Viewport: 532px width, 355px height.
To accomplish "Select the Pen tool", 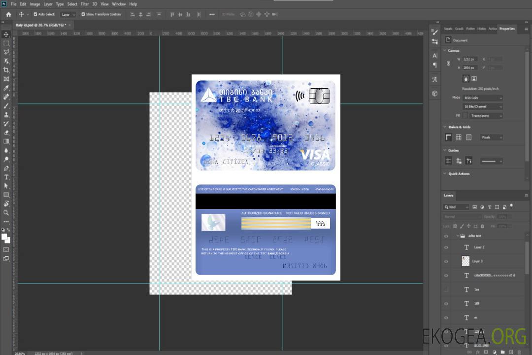I will click(x=6, y=168).
